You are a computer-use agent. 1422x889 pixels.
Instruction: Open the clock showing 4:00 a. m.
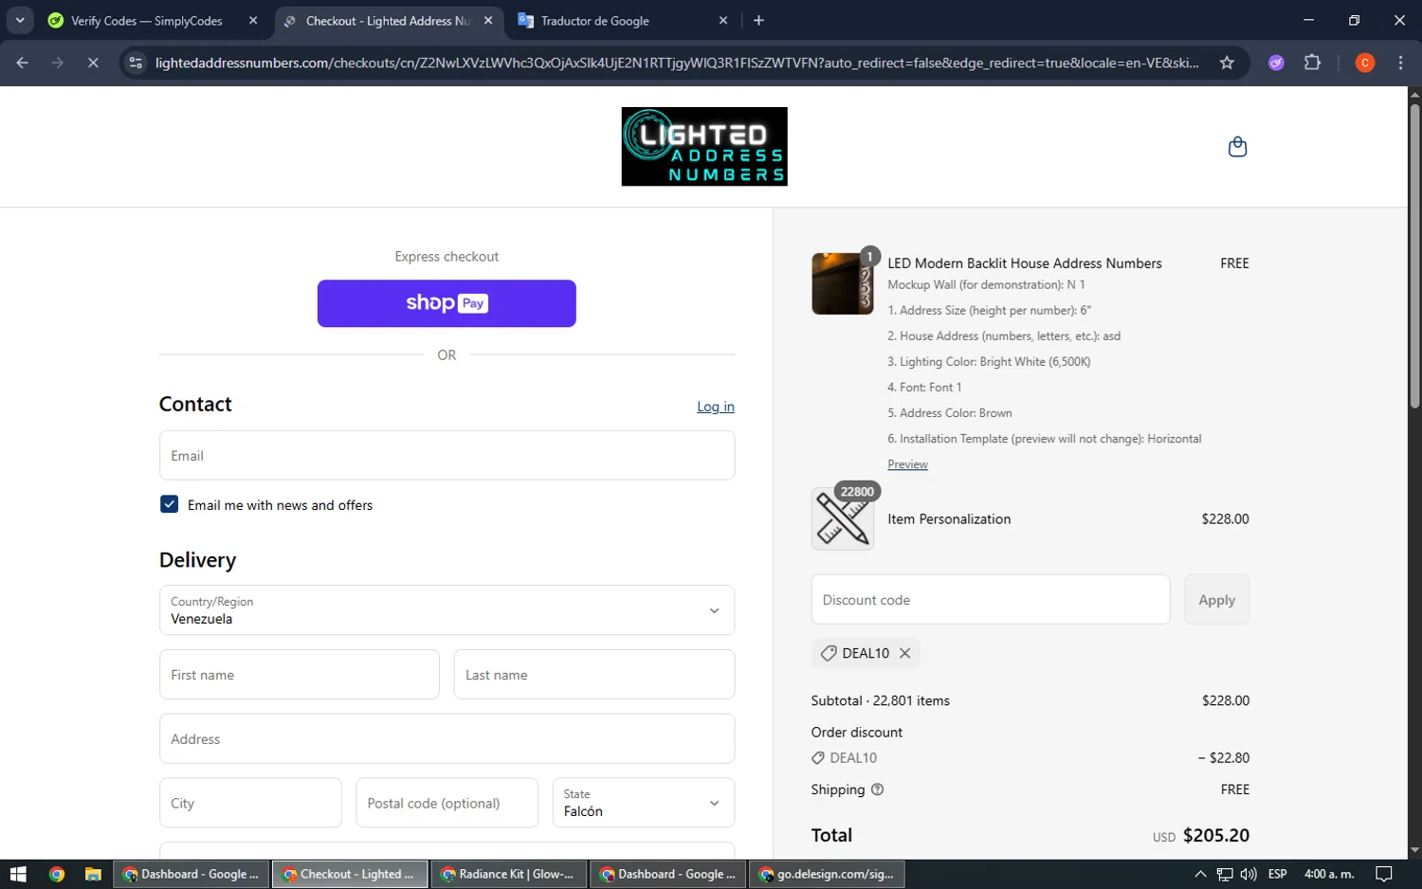point(1329,874)
